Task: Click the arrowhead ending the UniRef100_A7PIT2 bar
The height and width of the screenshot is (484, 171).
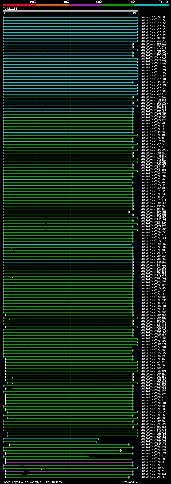Action: (x=88, y=456)
